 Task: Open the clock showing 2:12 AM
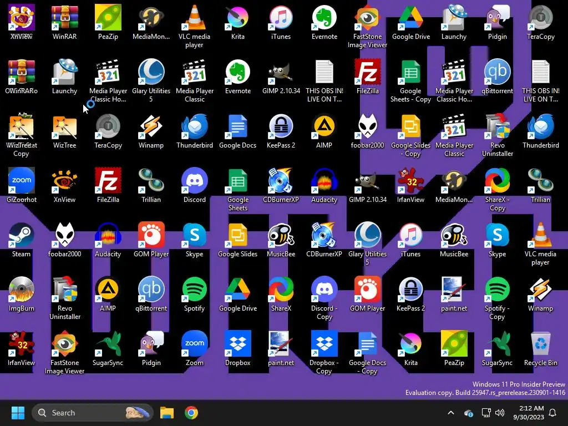click(529, 413)
